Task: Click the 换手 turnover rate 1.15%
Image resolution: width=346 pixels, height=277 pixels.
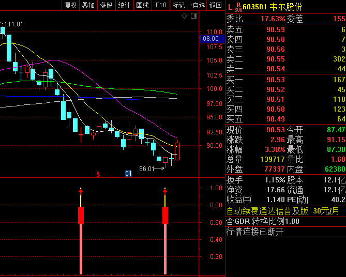Action: coord(275,180)
